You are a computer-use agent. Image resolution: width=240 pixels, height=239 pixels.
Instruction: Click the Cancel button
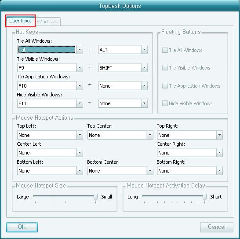pyautogui.click(x=217, y=227)
